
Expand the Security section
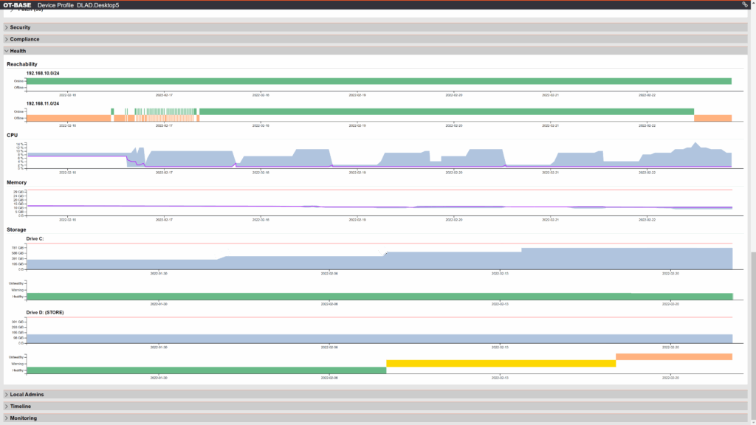(x=20, y=27)
